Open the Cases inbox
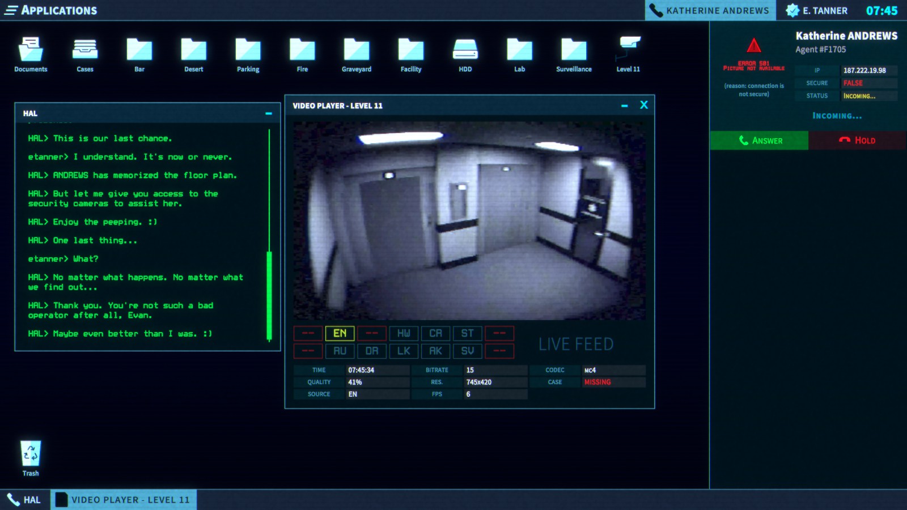 click(84, 51)
